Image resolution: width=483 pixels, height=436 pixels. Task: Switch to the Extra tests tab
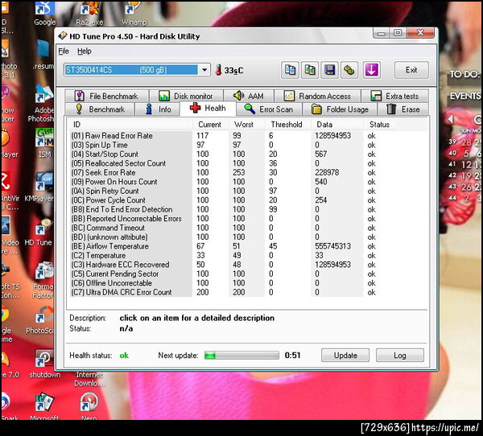point(394,96)
